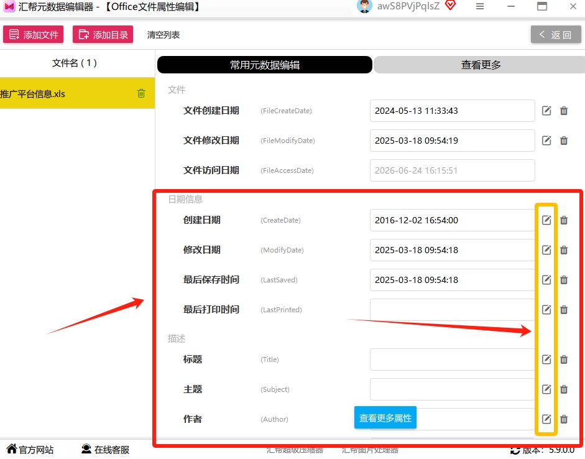This screenshot has width=585, height=459.
Task: Click the 修改日期 (ModifyDate) input field
Action: tap(452, 250)
